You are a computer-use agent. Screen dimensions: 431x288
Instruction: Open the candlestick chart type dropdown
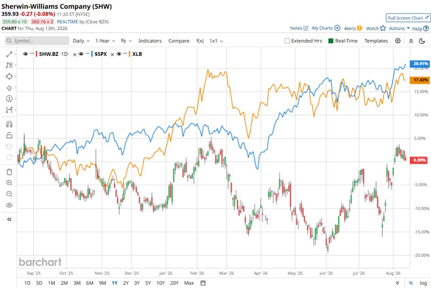point(126,41)
